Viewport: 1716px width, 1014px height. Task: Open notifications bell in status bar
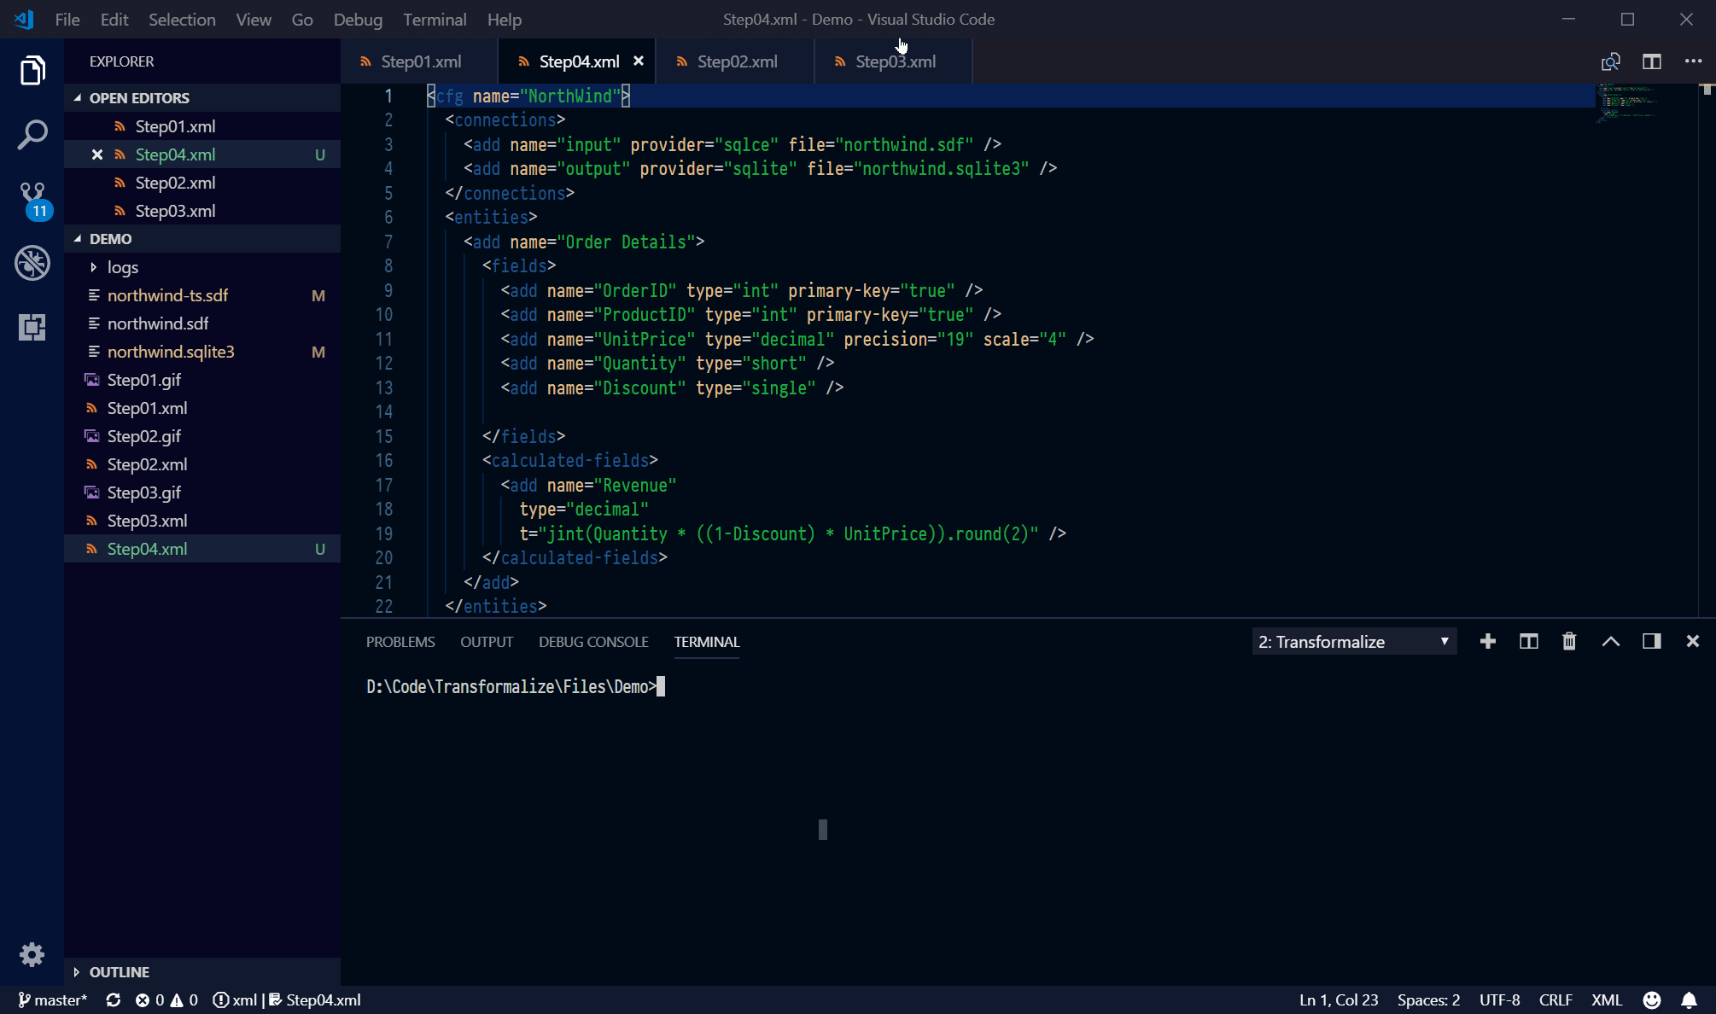pos(1689,999)
